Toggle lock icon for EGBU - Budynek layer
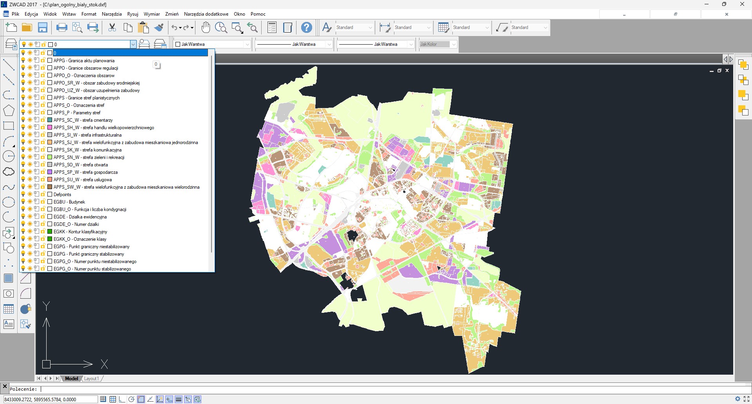752x404 pixels. [43, 202]
